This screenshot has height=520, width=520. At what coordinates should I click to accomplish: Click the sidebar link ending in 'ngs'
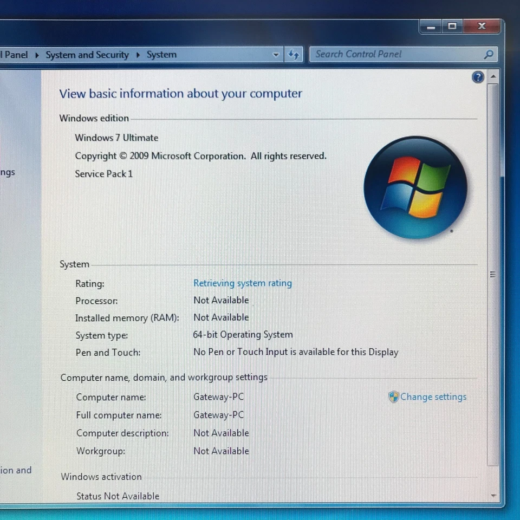(x=6, y=172)
